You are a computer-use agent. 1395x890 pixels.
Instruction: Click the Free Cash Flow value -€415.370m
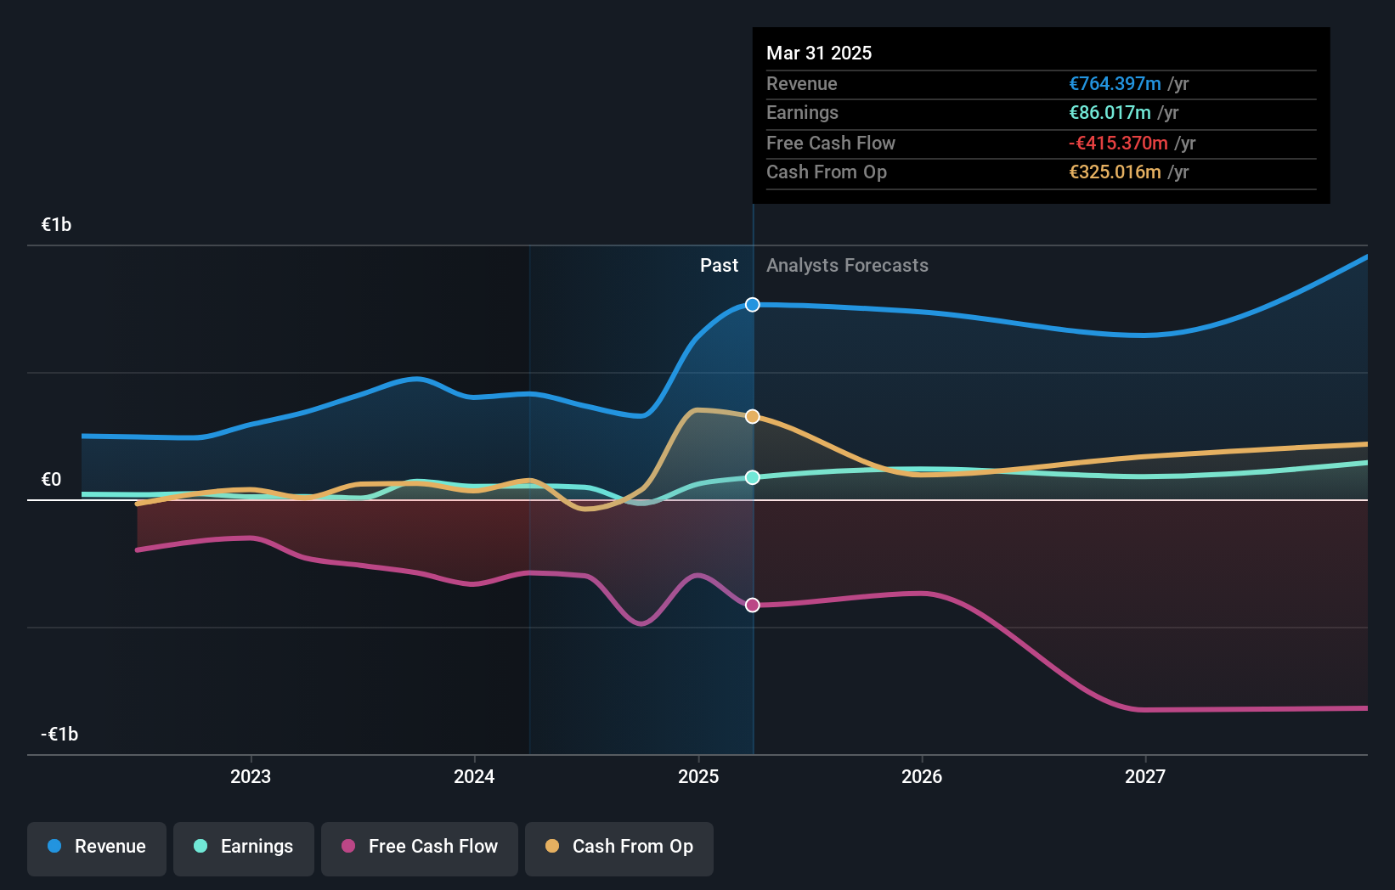(x=1118, y=144)
